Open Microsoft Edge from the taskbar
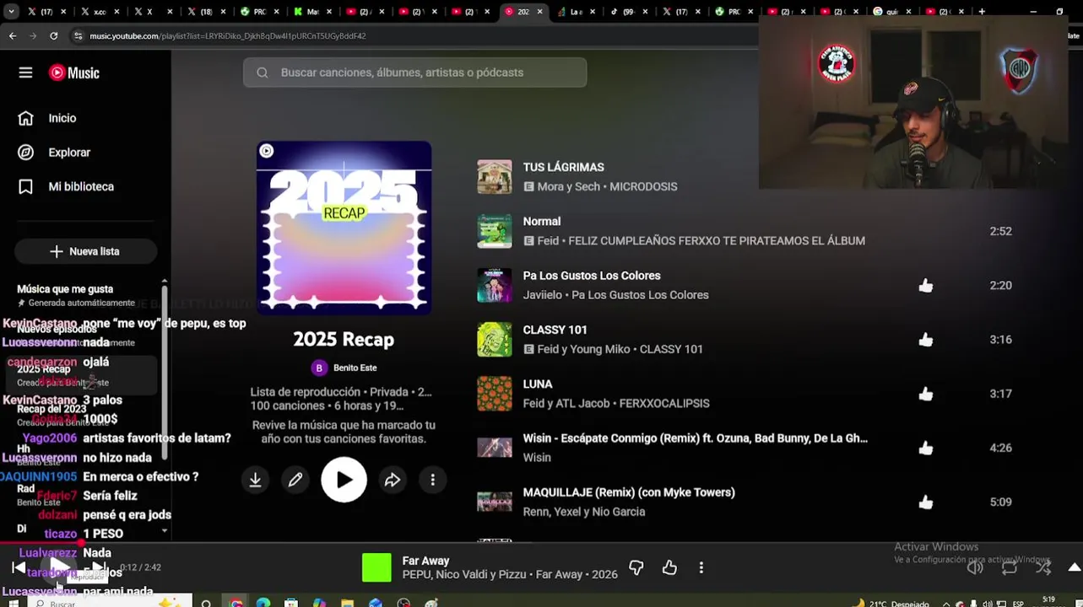 coord(263,603)
